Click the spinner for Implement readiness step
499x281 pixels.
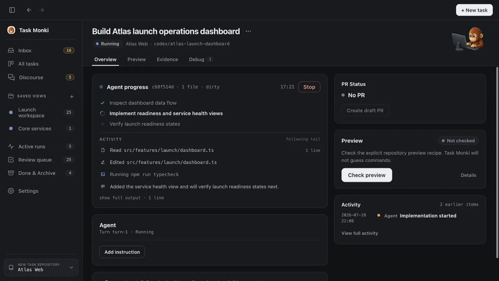click(102, 113)
